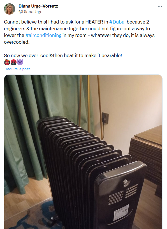Click the sentence about over-cool then heat
The width and height of the screenshot is (167, 229).
[x=63, y=55]
